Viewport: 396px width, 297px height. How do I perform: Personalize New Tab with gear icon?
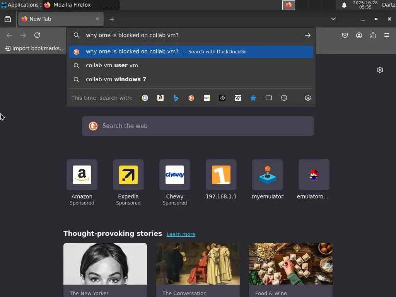(x=380, y=70)
